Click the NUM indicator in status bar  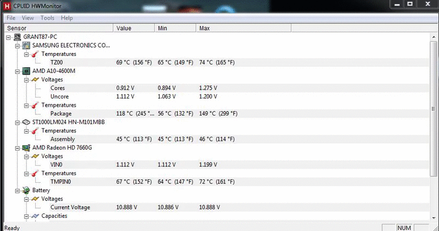[x=404, y=228]
